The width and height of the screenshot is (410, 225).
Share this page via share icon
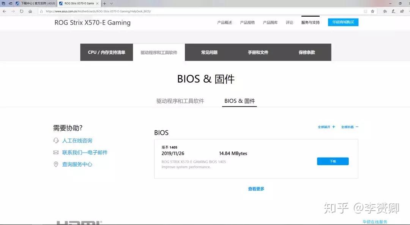pyautogui.click(x=402, y=11)
